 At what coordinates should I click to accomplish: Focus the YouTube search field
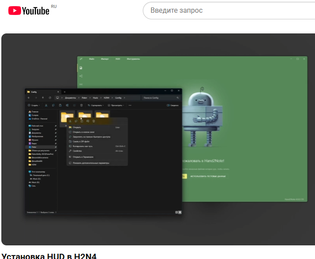(x=229, y=11)
